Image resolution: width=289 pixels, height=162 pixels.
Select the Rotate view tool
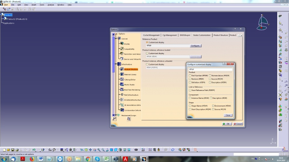tap(95, 150)
